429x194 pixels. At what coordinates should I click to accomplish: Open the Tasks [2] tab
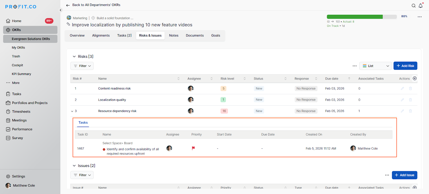[x=124, y=35]
